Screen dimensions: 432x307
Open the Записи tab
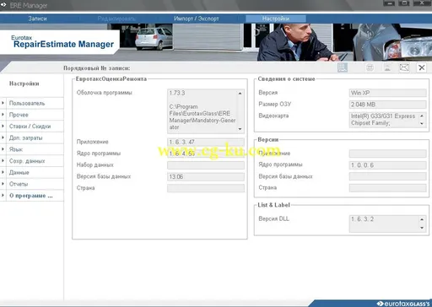point(37,19)
